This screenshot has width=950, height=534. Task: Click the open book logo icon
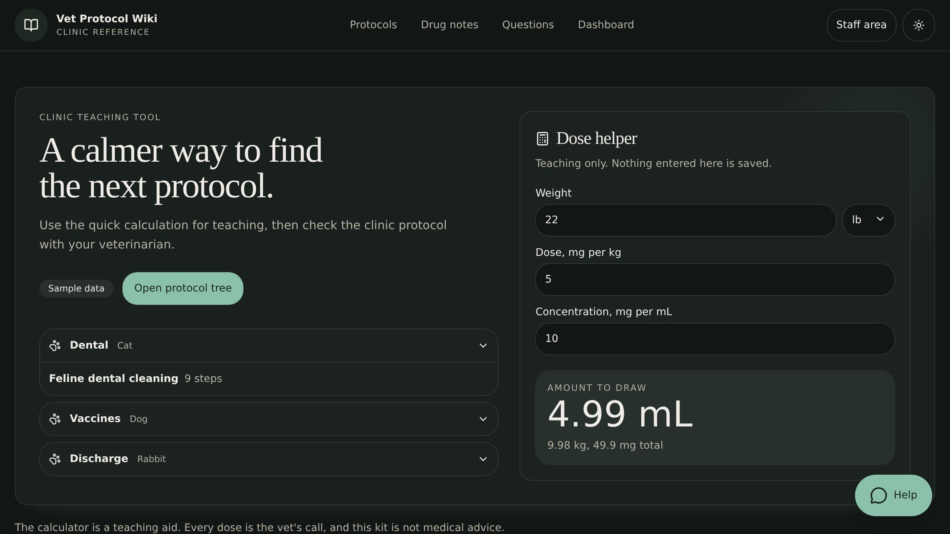click(31, 25)
